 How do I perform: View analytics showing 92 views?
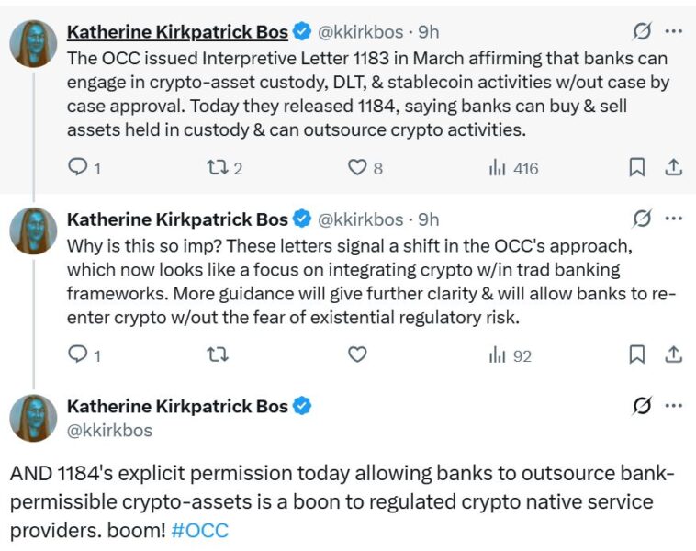[x=500, y=355]
